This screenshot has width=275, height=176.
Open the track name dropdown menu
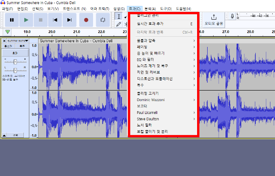[18, 41]
